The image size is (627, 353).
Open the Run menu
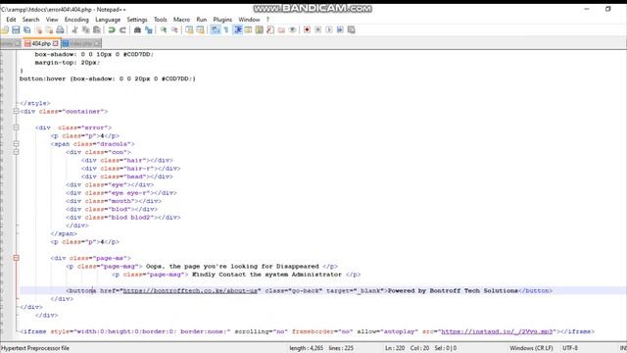tap(202, 20)
